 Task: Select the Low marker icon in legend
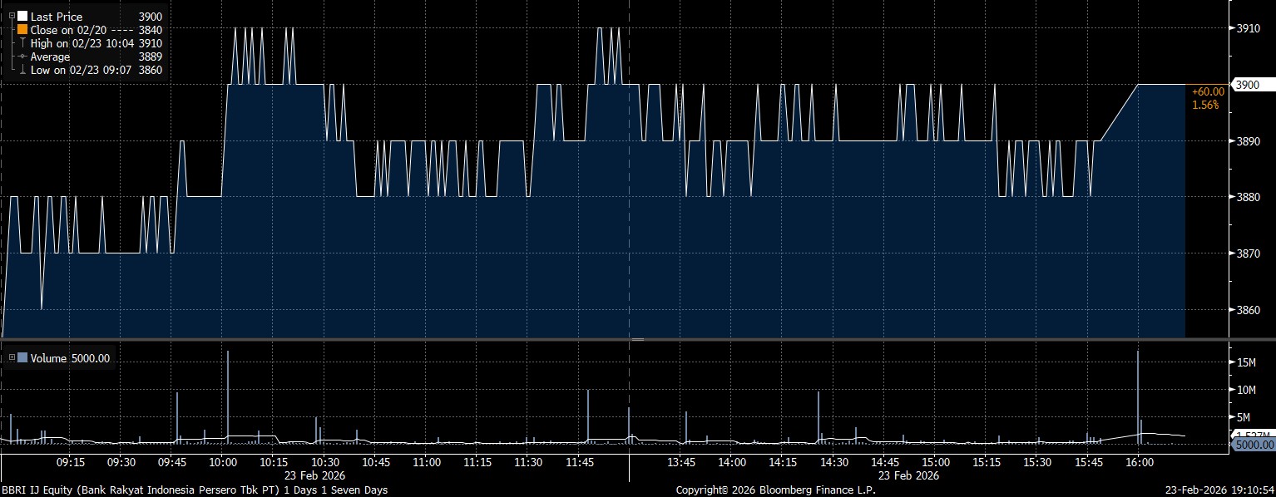pyautogui.click(x=22, y=70)
